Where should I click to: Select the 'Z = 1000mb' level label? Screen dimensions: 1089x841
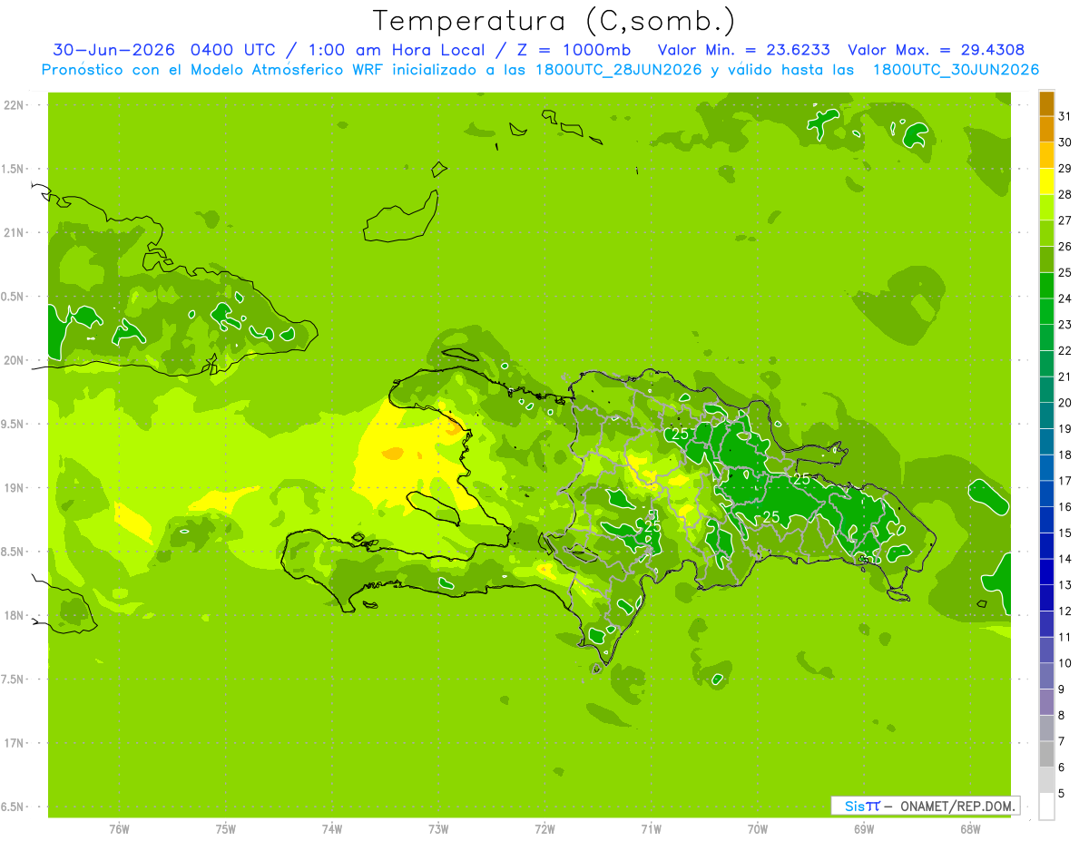click(573, 50)
